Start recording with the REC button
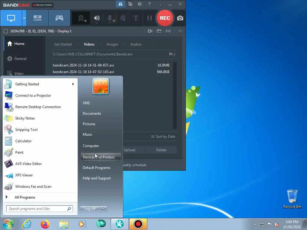 tap(165, 18)
